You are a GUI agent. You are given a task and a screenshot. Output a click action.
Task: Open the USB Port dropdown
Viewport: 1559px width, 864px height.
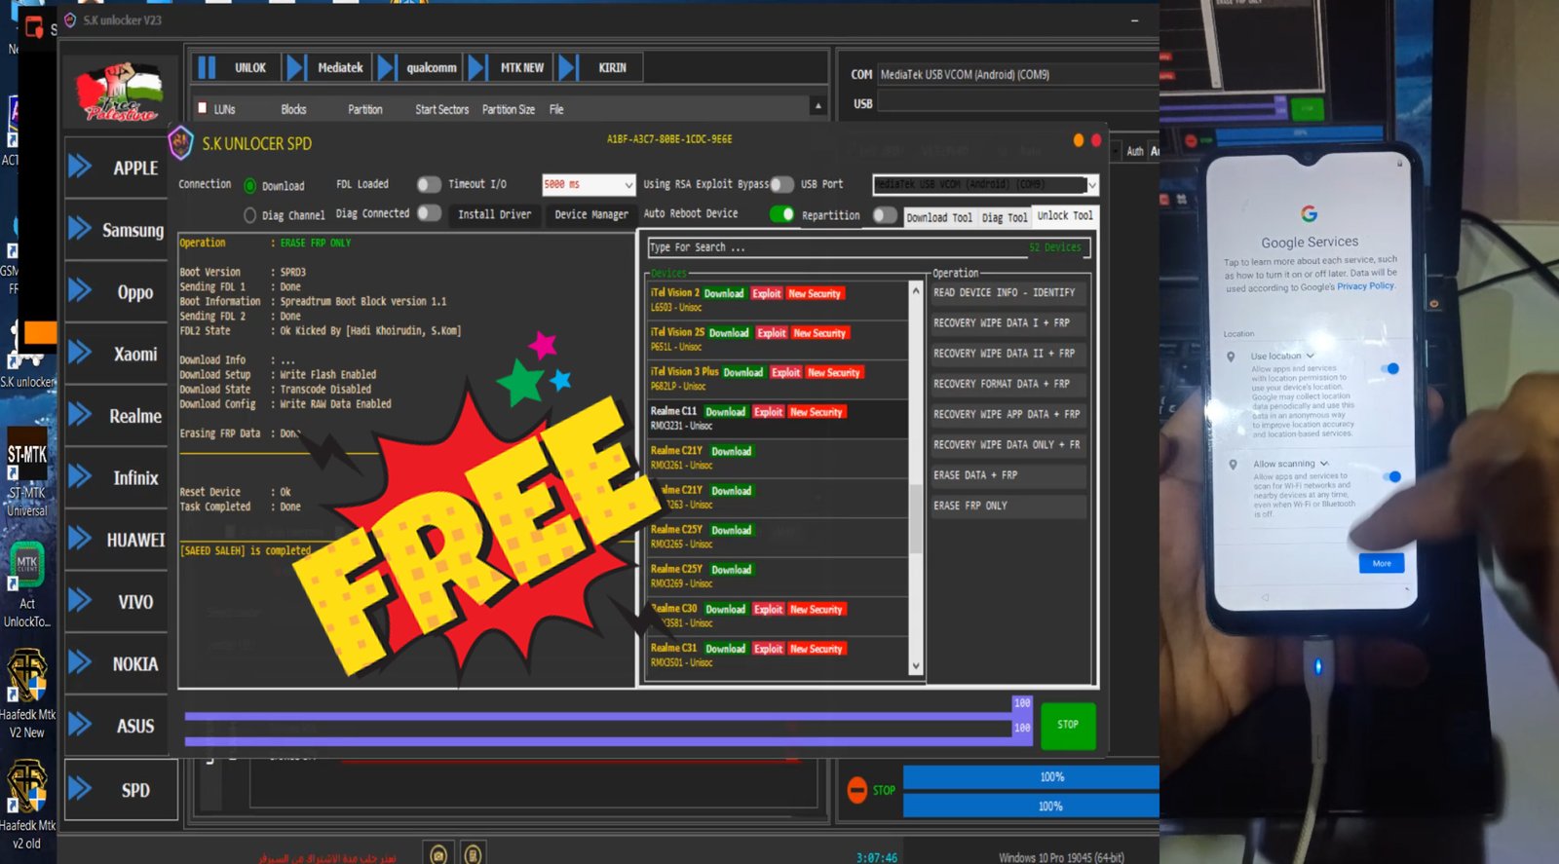pyautogui.click(x=985, y=184)
